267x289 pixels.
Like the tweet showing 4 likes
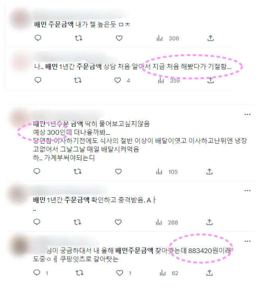118,81
